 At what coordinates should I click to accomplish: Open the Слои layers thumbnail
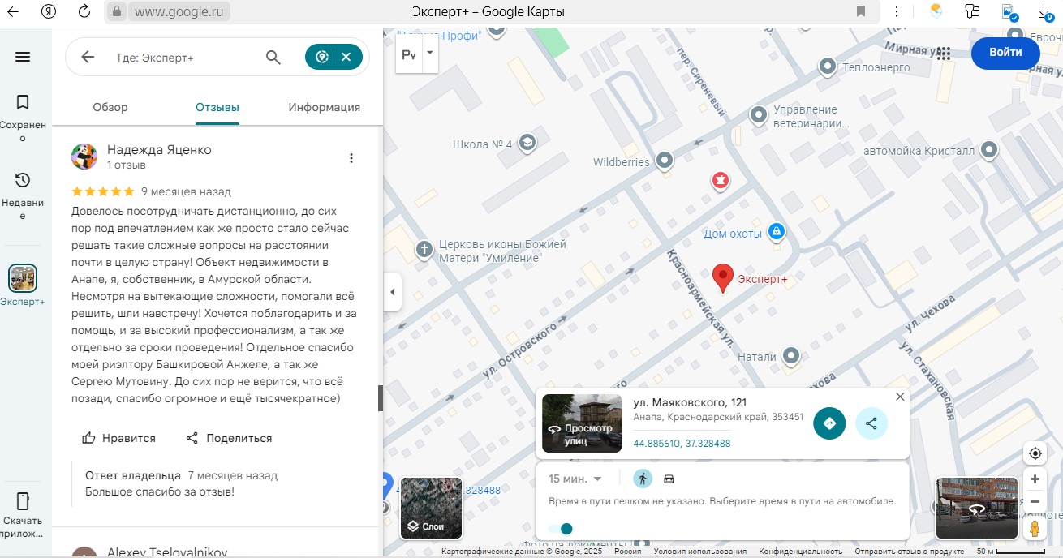(431, 509)
